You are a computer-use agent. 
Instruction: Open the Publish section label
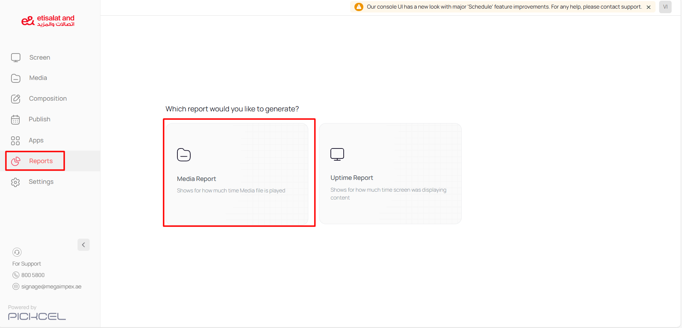tap(39, 119)
